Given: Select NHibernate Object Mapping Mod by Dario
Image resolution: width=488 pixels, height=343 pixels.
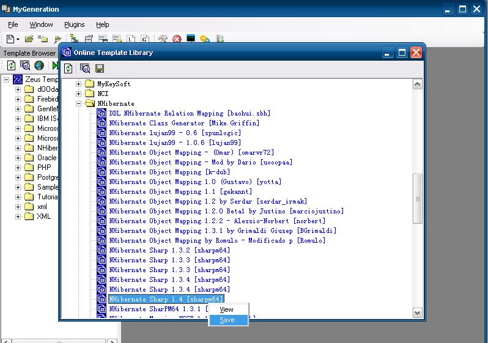Looking at the screenshot, I should (x=201, y=162).
